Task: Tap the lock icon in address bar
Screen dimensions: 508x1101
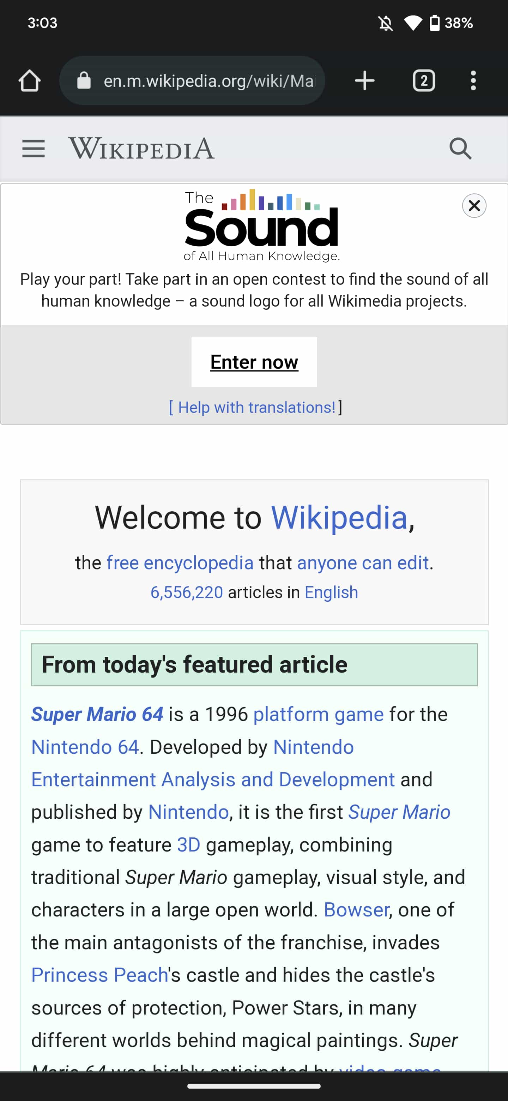Action: pyautogui.click(x=84, y=81)
